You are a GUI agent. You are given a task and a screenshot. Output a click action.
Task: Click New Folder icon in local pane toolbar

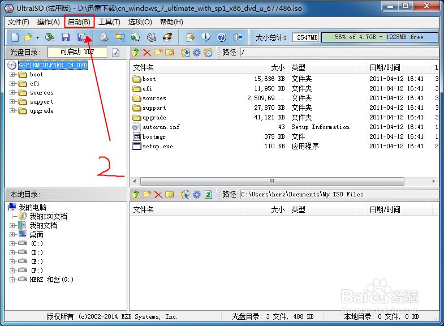(x=147, y=195)
